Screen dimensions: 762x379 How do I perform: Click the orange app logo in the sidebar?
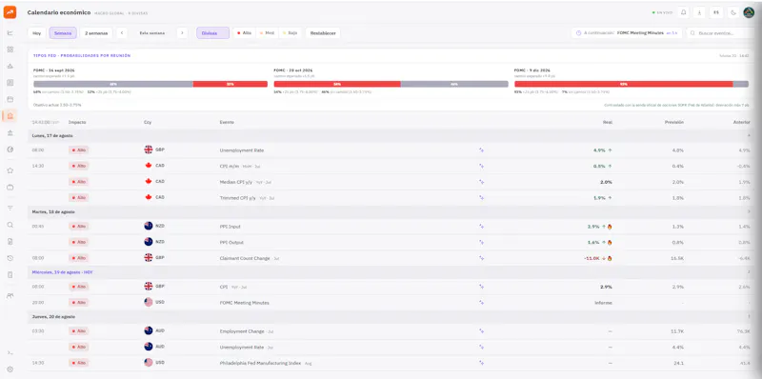(x=10, y=12)
